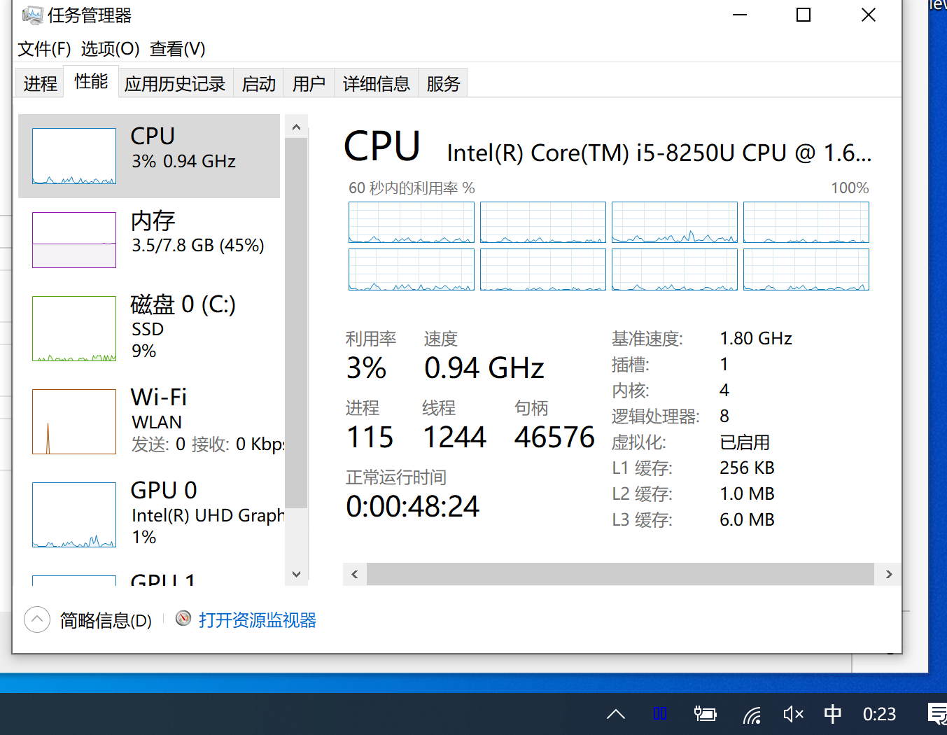Select the Disk 0 (C:) graph

74,328
